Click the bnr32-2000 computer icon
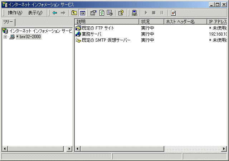 coord(12,37)
